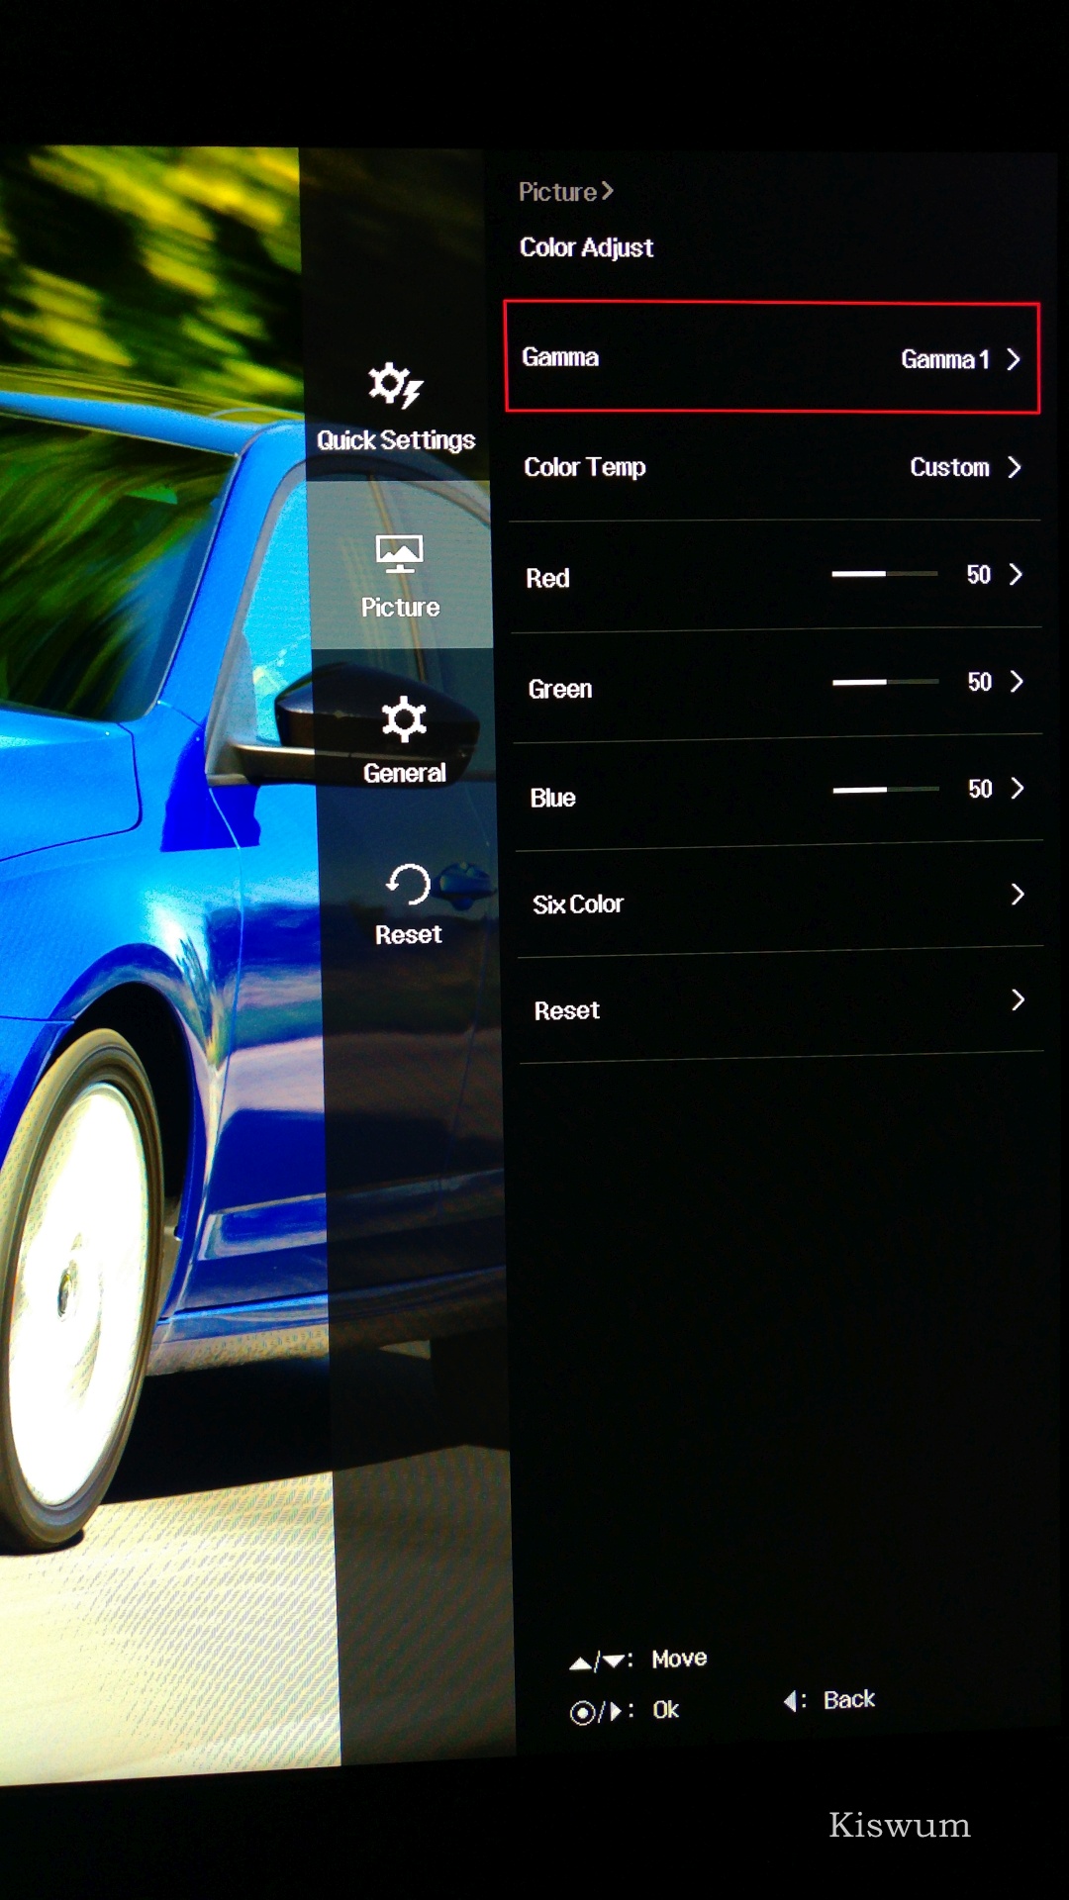
Task: Click the Move hint text
Action: tap(679, 1659)
